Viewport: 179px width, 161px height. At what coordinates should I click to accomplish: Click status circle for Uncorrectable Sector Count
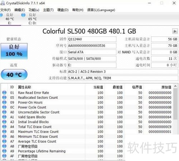(4, 112)
